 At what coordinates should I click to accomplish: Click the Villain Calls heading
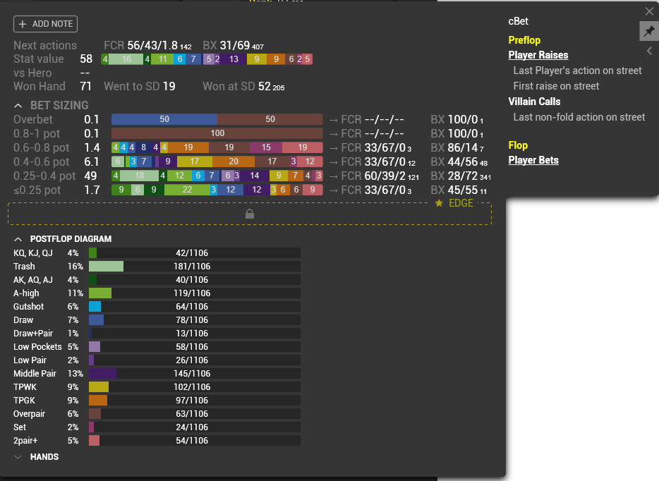coord(534,102)
